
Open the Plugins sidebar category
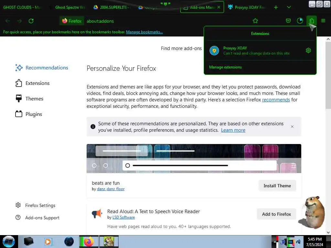(29, 114)
